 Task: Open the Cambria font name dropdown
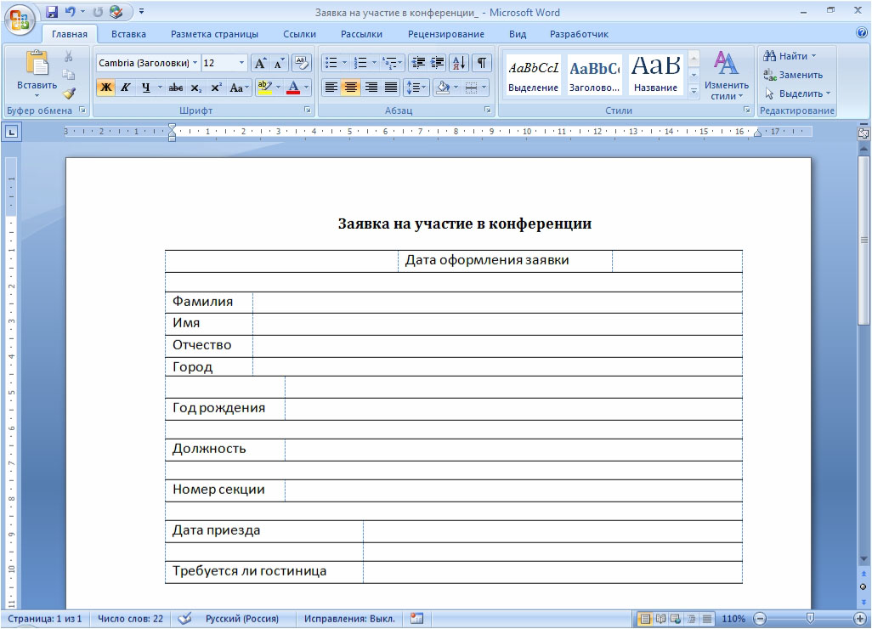[x=195, y=63]
